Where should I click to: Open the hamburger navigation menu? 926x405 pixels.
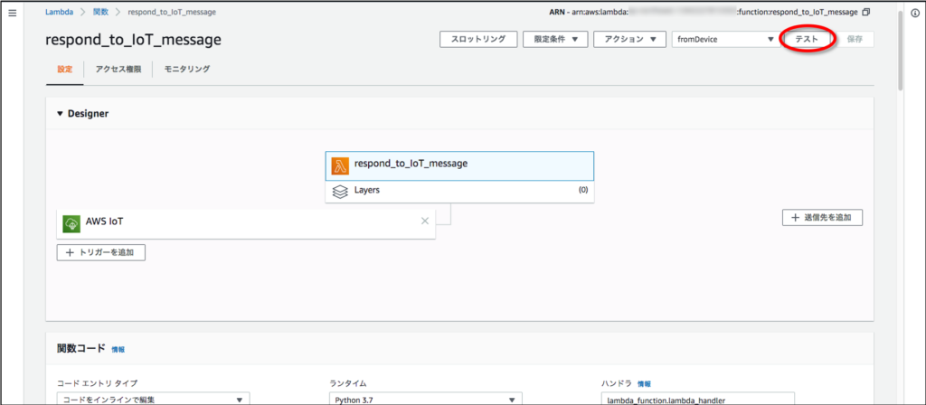click(x=12, y=14)
